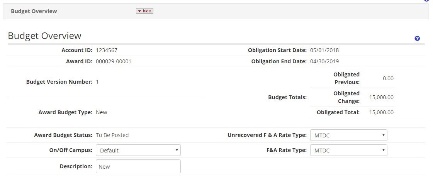Click the Budget Totals label
Image resolution: width=433 pixels, height=176 pixels.
pos(287,97)
